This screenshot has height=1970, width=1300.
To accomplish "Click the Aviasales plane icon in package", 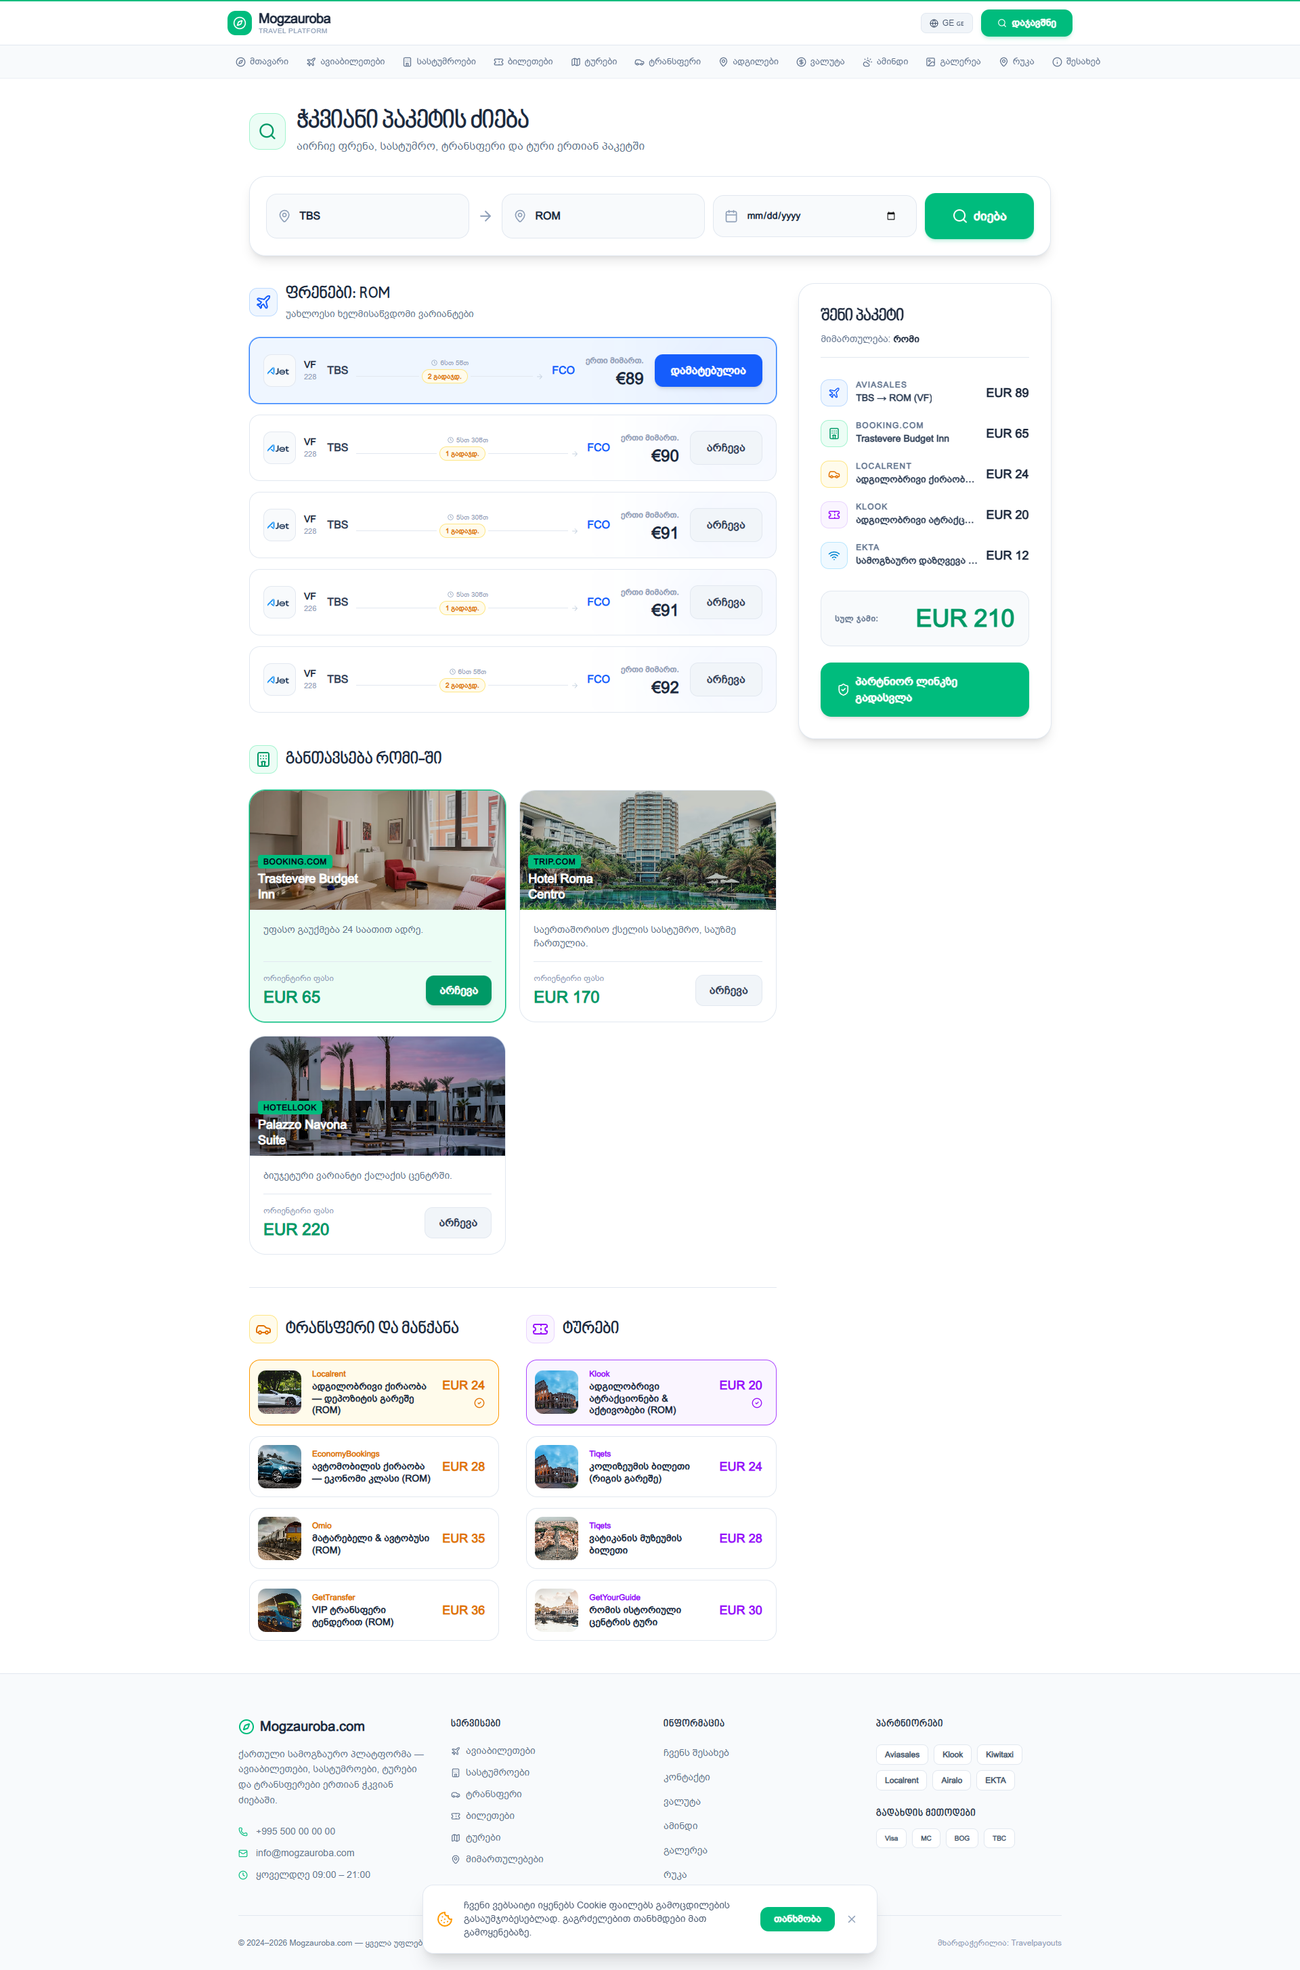I will coord(833,392).
